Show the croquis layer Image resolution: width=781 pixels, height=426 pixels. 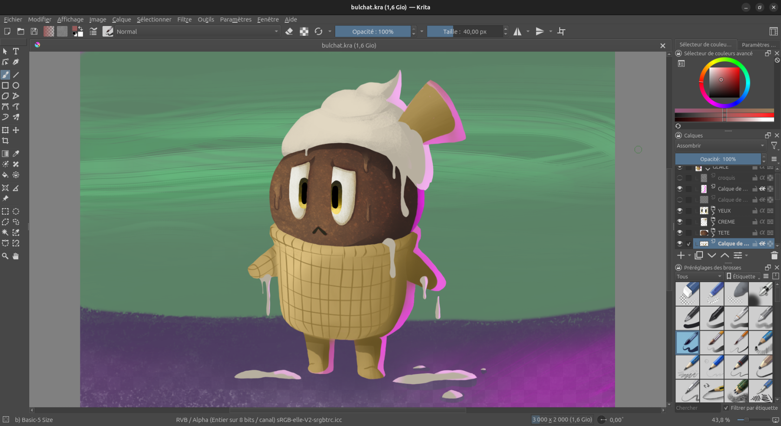tap(680, 178)
